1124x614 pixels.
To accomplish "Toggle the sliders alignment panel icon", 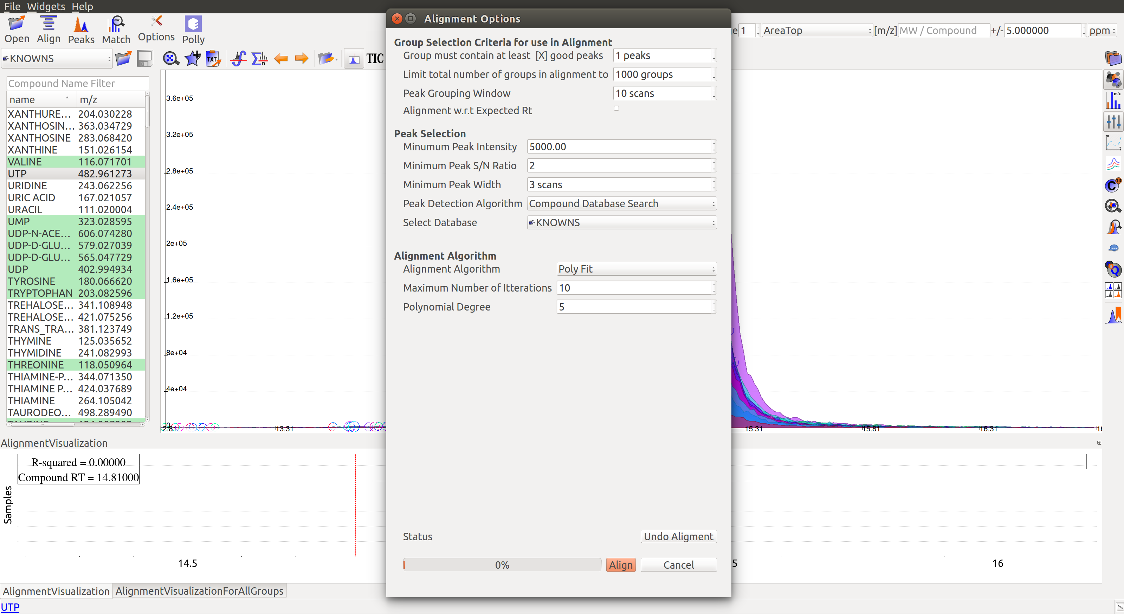I will [x=1113, y=122].
